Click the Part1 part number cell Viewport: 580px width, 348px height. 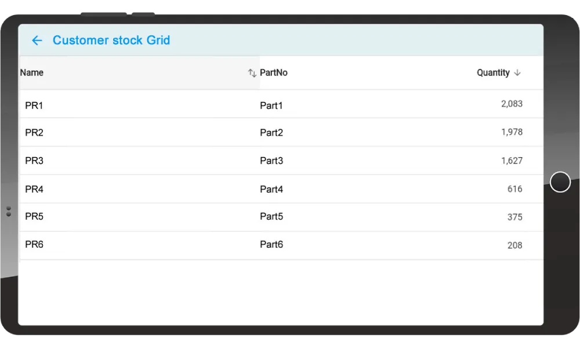(271, 106)
